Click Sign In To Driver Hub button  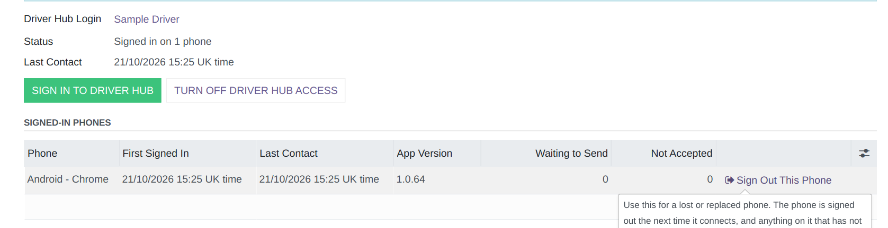point(93,91)
